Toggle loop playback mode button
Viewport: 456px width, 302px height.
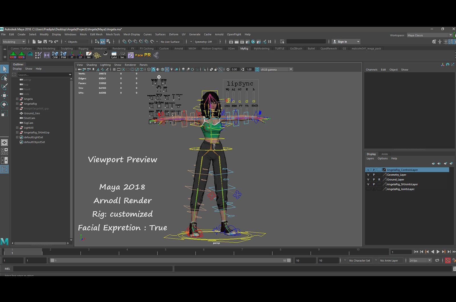tap(437, 260)
